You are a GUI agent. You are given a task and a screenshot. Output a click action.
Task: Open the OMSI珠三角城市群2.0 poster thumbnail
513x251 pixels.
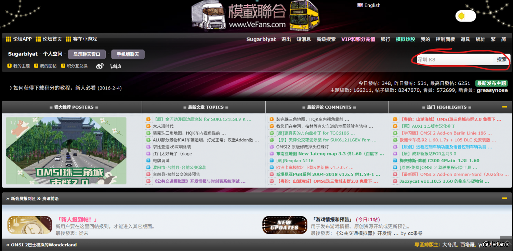[66, 151]
